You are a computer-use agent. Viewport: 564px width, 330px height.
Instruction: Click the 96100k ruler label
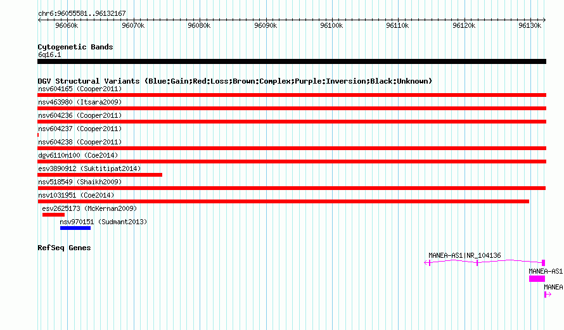click(x=331, y=25)
